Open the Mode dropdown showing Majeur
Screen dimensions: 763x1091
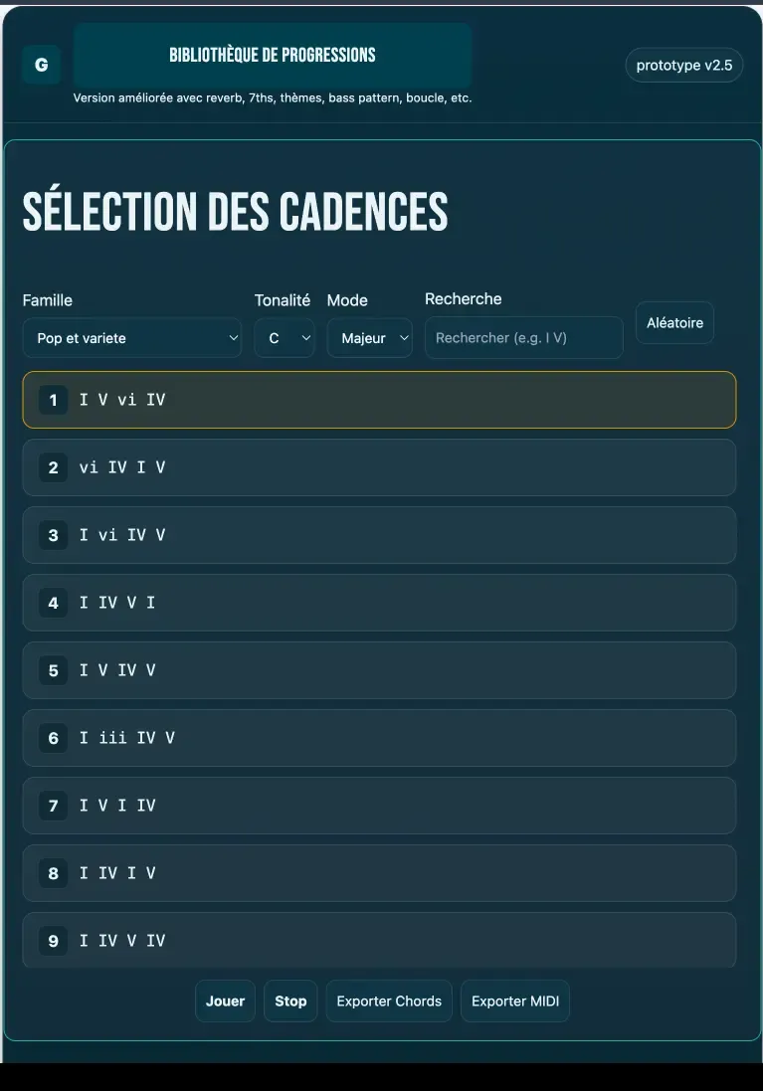[369, 338]
